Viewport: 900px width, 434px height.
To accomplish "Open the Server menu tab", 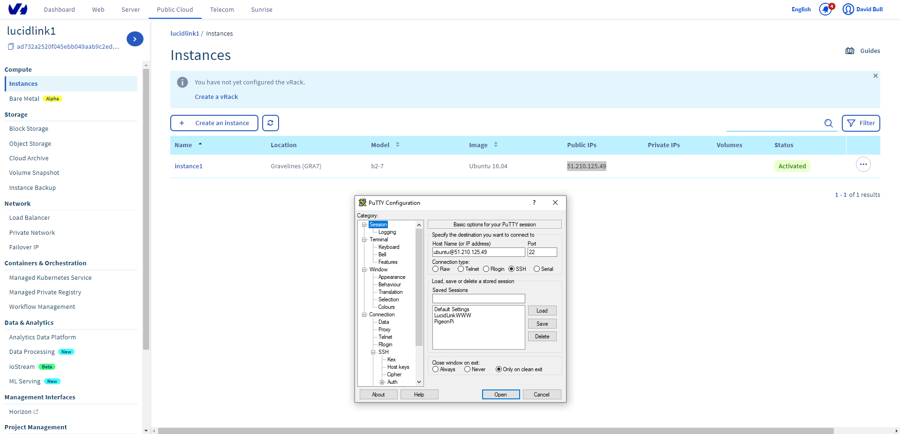I will point(130,9).
